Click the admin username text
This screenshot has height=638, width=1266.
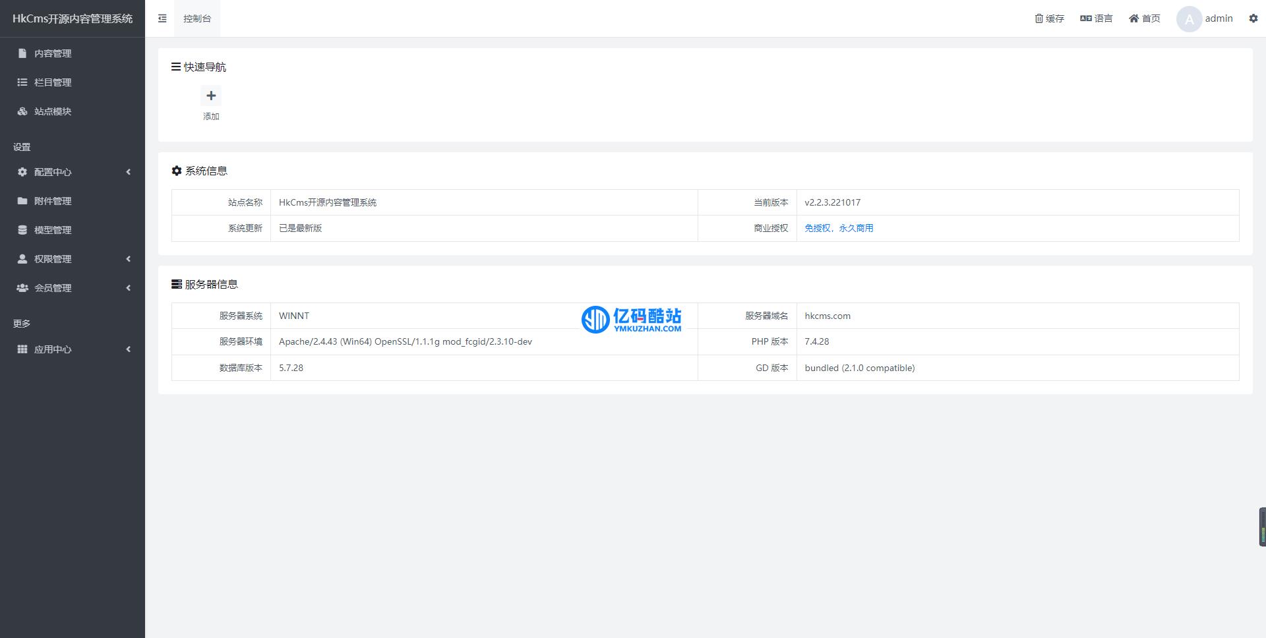point(1219,18)
